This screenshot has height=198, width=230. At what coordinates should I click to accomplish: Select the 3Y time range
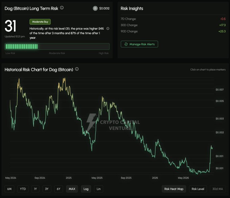click(x=47, y=189)
